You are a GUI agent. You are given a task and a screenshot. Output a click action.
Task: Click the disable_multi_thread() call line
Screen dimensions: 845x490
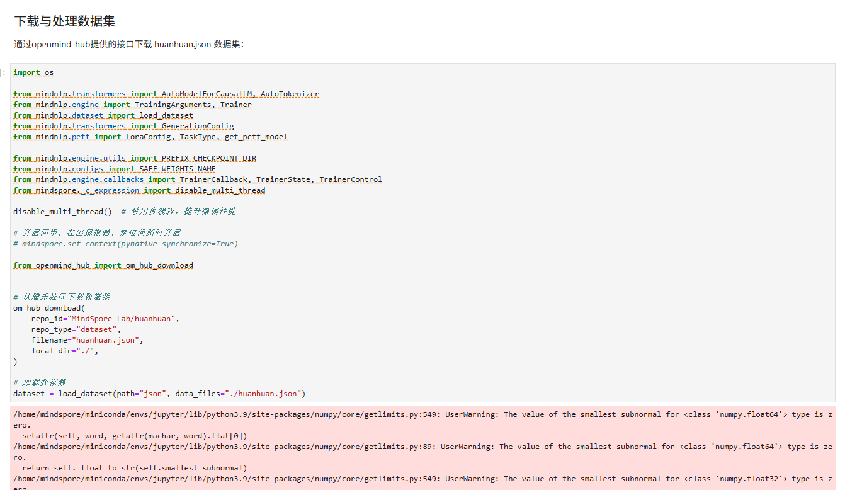click(x=62, y=212)
